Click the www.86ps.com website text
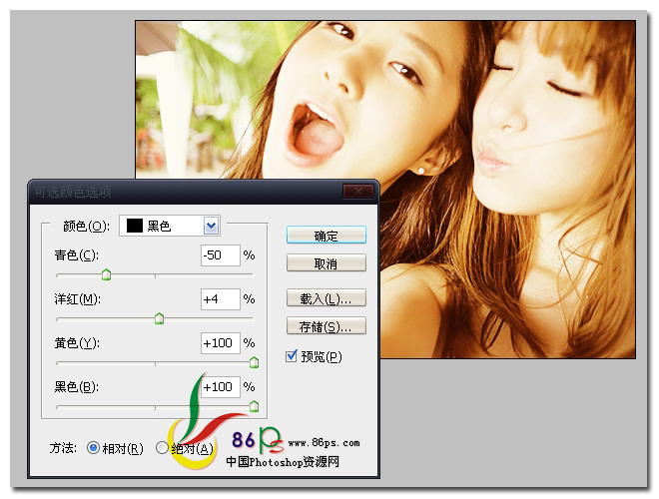This screenshot has height=499, width=659. (324, 442)
